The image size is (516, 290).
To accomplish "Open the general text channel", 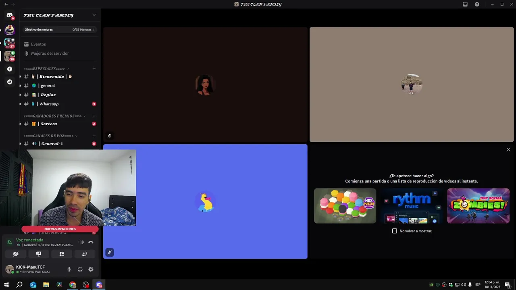I will 59,85.
